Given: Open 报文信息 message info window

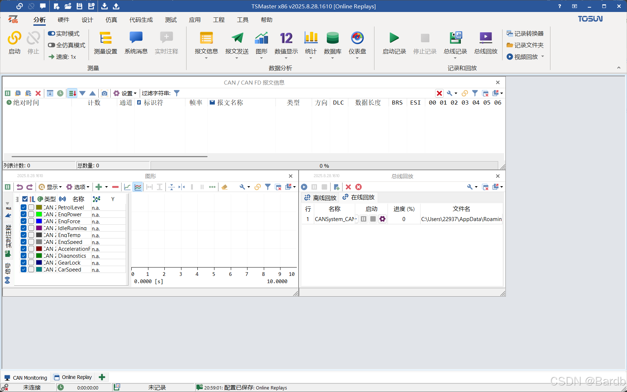Looking at the screenshot, I should coord(206,42).
